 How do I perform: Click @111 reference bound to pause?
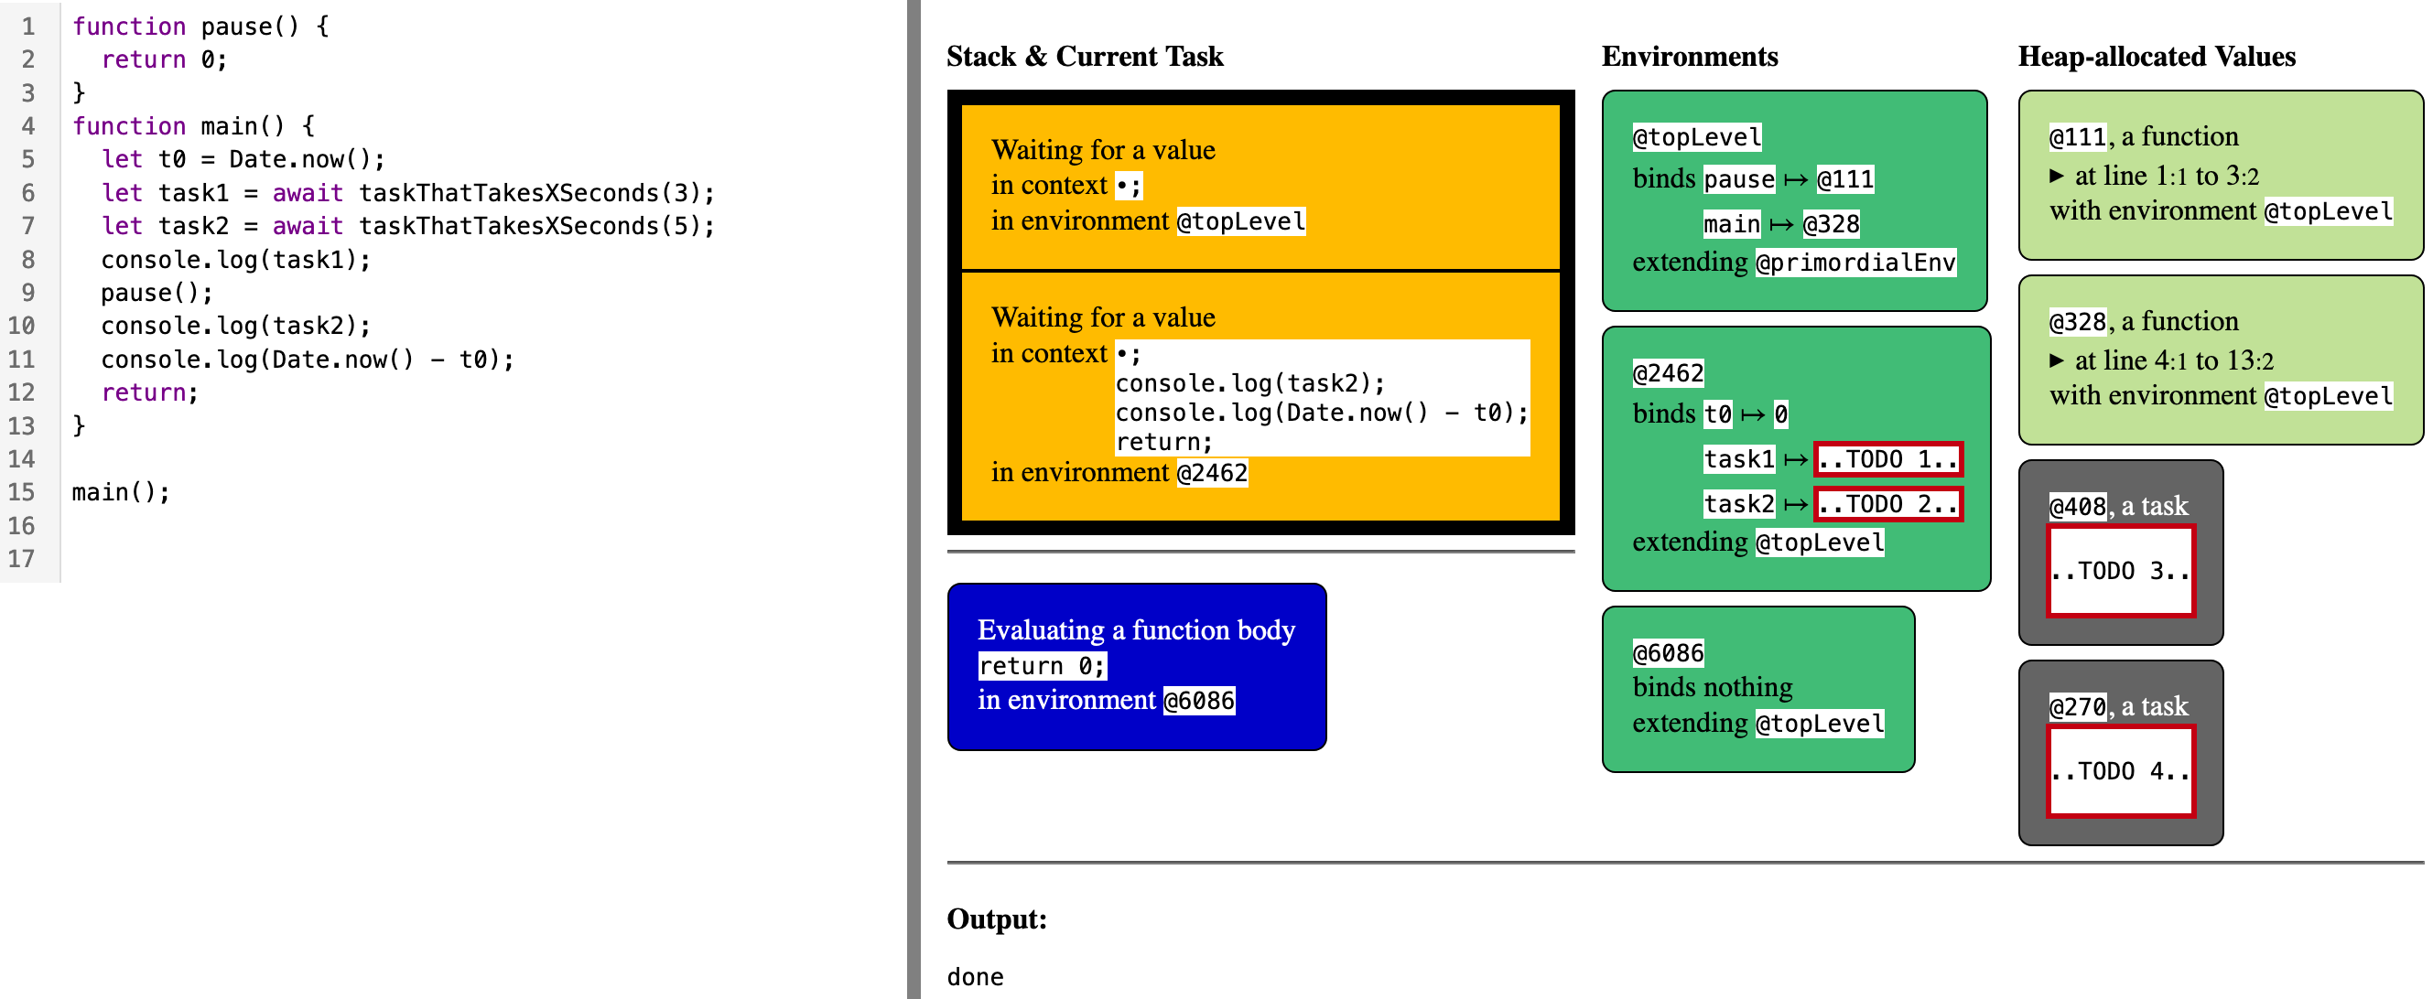coord(1844,179)
